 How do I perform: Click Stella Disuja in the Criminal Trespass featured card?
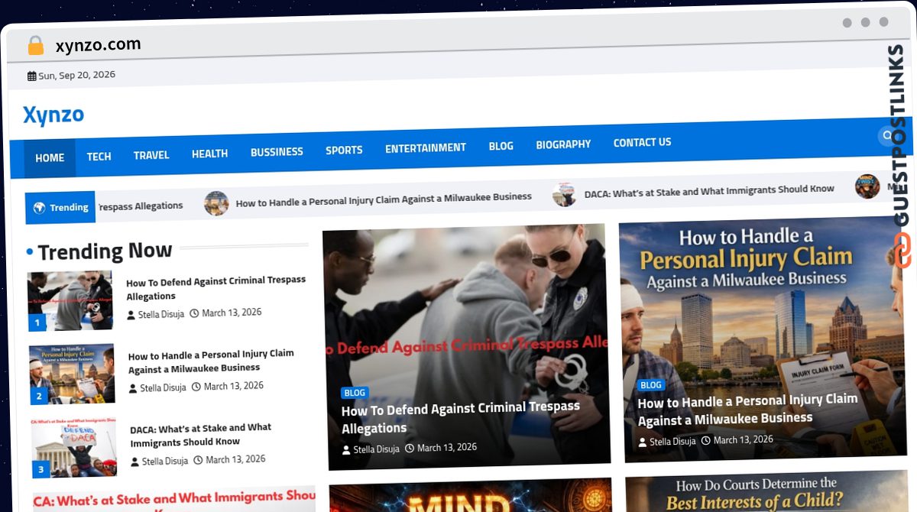click(376, 449)
